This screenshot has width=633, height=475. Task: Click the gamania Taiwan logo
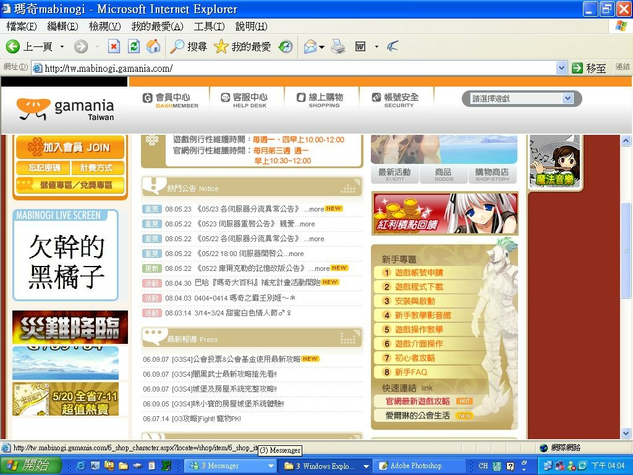(x=66, y=109)
